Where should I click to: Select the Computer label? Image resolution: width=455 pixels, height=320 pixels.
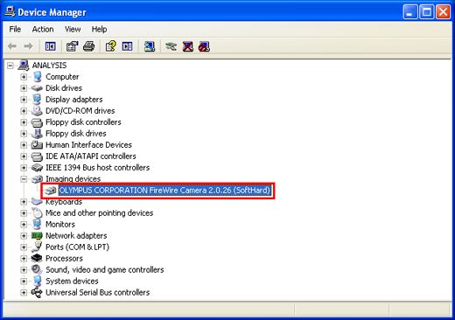[62, 77]
